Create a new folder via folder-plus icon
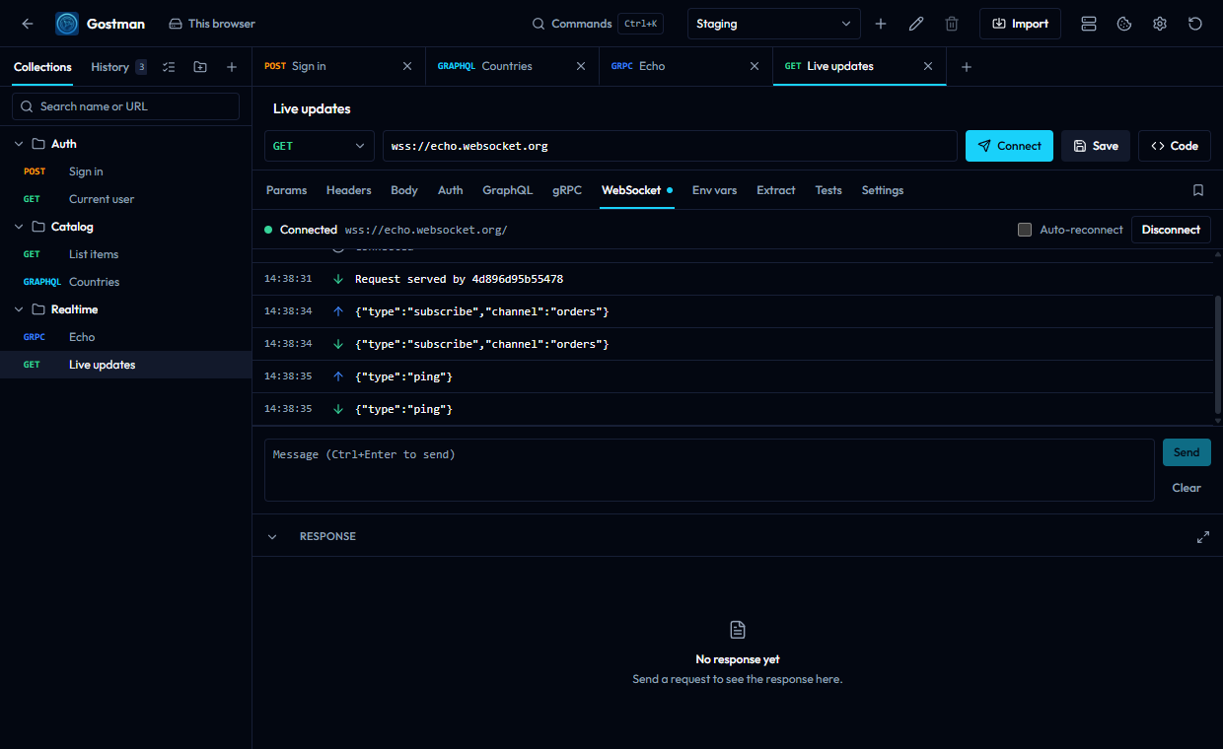The width and height of the screenshot is (1223, 749). (x=200, y=67)
